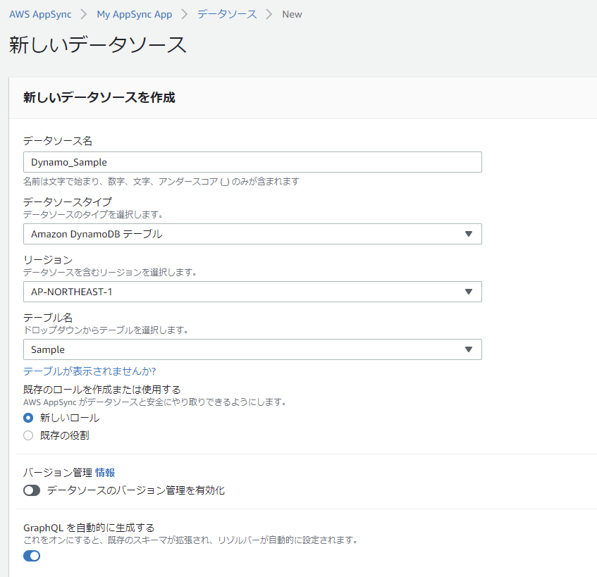This screenshot has height=577, width=597.
Task: Click the テーブルが表示されませんか? link
Action: [x=90, y=371]
